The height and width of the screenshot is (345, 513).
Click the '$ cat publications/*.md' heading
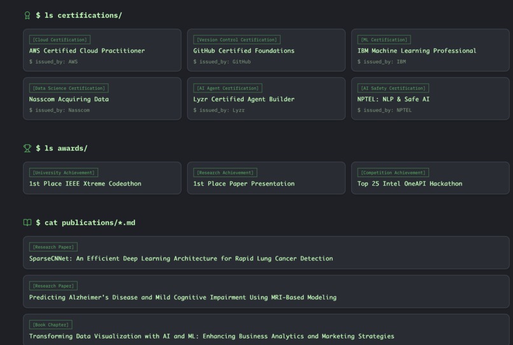(x=85, y=223)
